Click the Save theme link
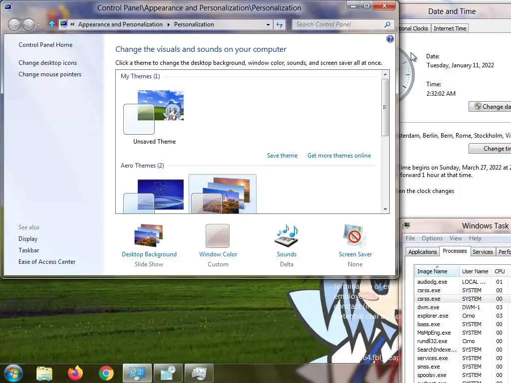 [x=282, y=156]
